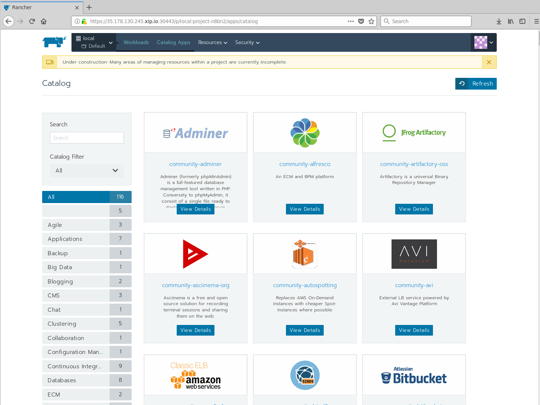The width and height of the screenshot is (540, 405).
Task: Open the community-adminer title link
Action: tap(195, 164)
